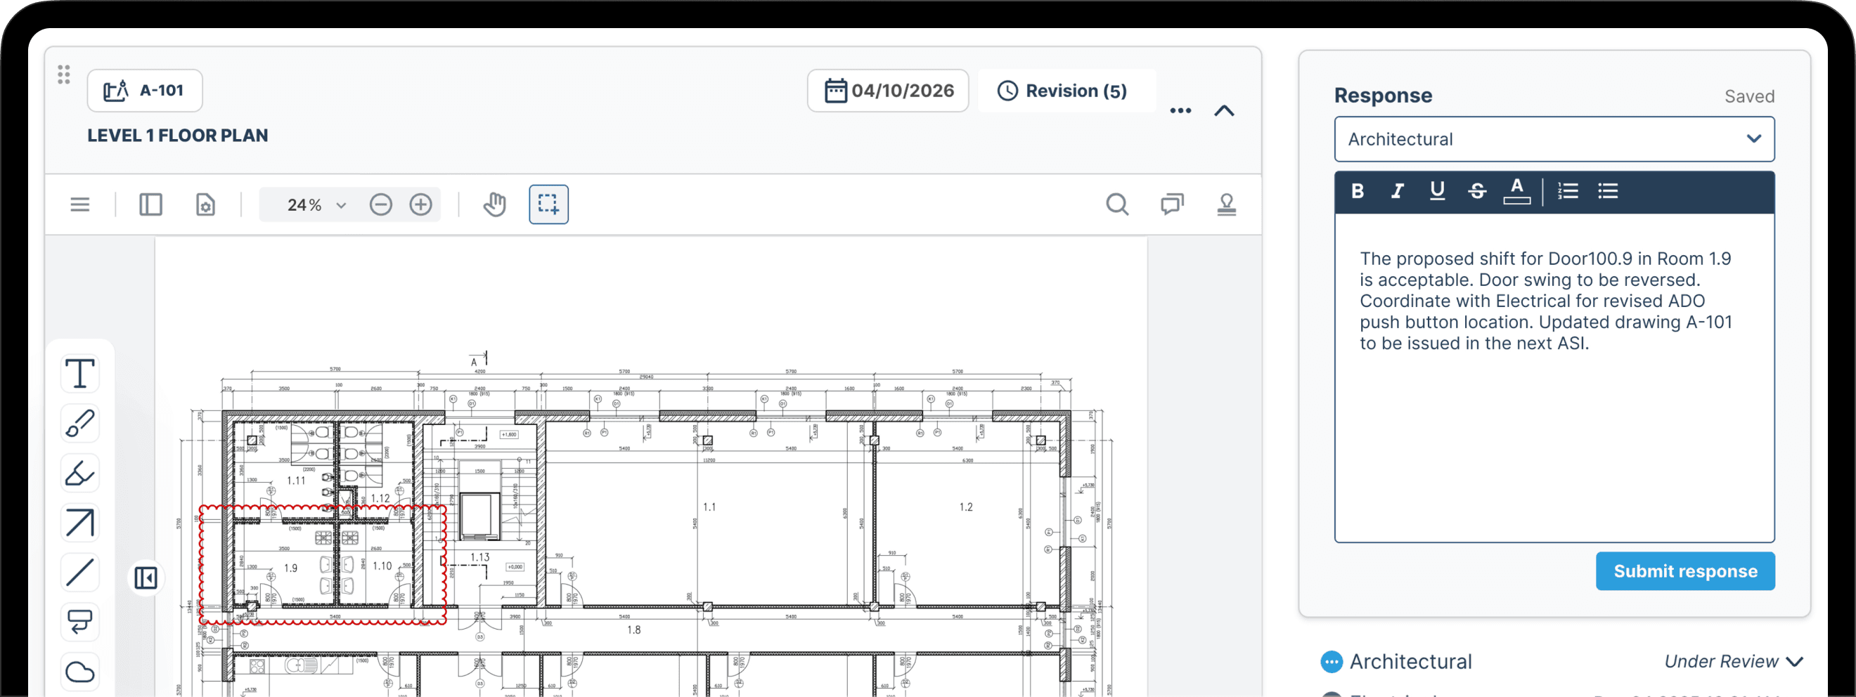Click inside the response text area
1856x697 pixels.
click(1554, 378)
